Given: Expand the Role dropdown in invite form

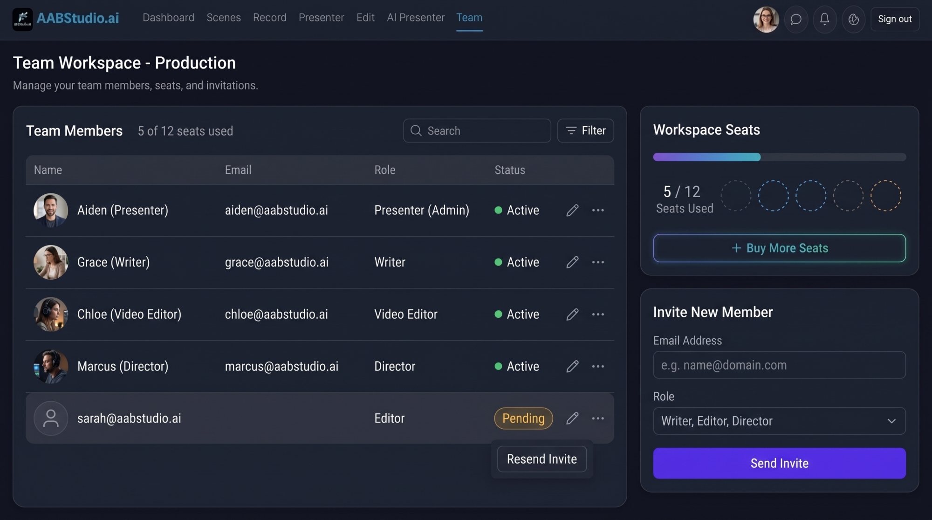Looking at the screenshot, I should tap(779, 421).
